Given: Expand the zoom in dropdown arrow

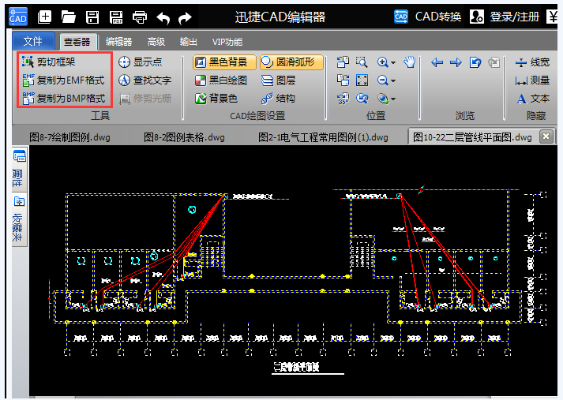Looking at the screenshot, I should point(393,63).
